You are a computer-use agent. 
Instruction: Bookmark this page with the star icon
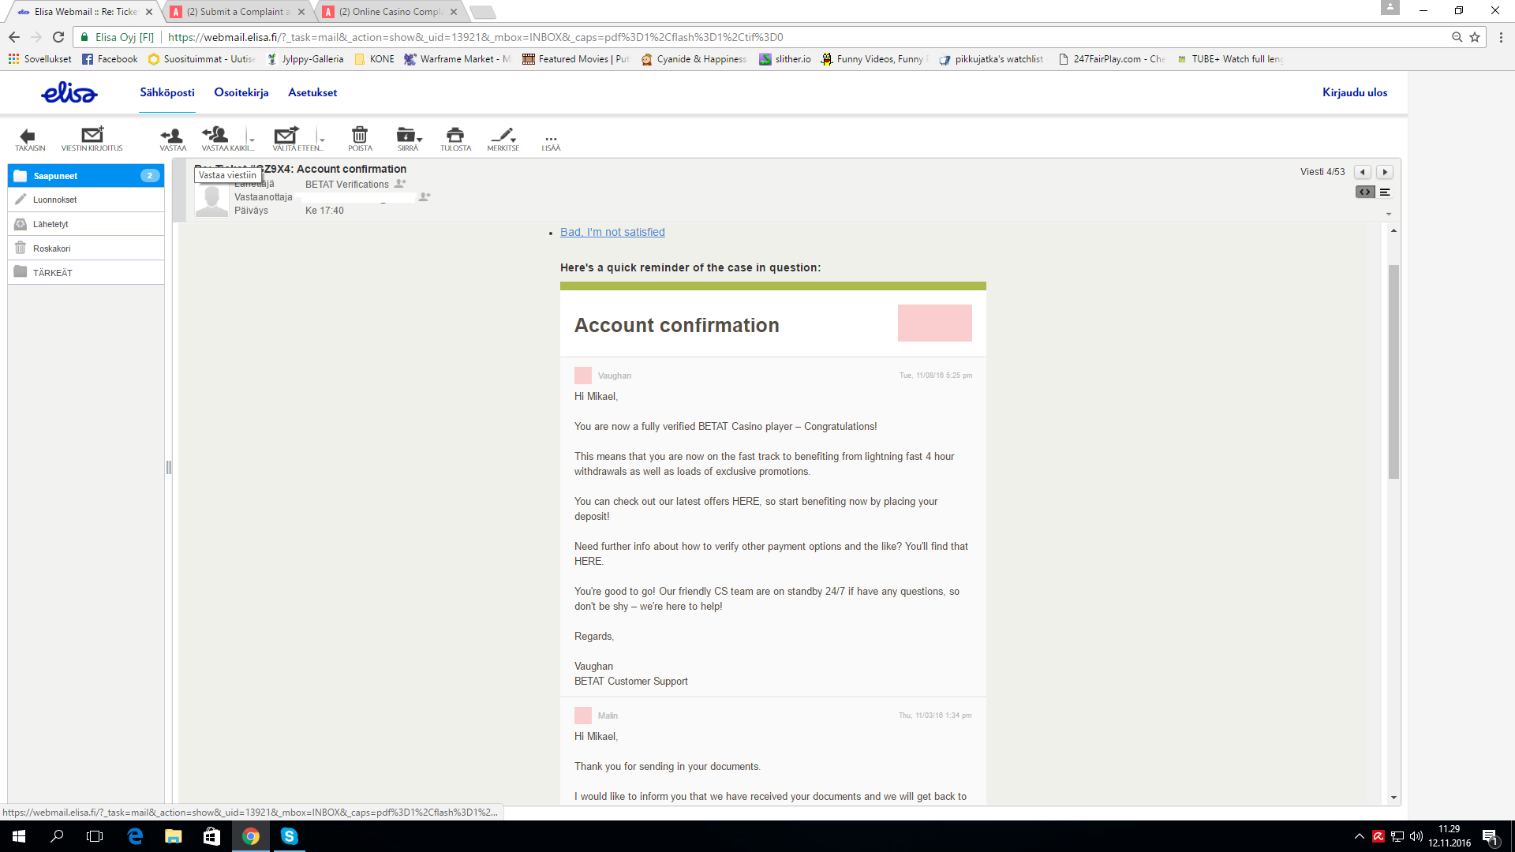click(1475, 37)
